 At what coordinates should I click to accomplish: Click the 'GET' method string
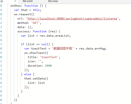pos(35,23)
